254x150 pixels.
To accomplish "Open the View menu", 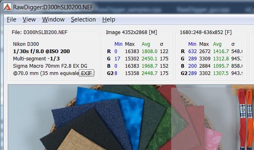I will [x=29, y=19].
